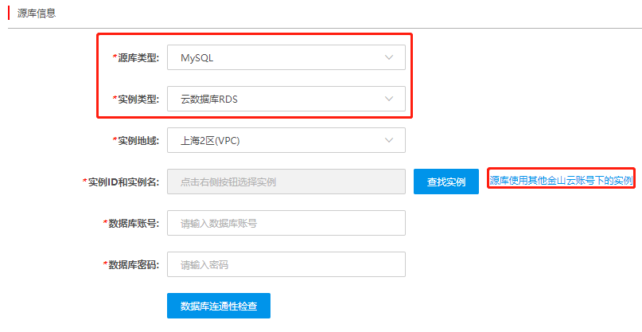Viewport: 642px width, 332px height.
Task: Open the 实例地域 上海2区(VPC) dropdown
Action: tap(286, 140)
